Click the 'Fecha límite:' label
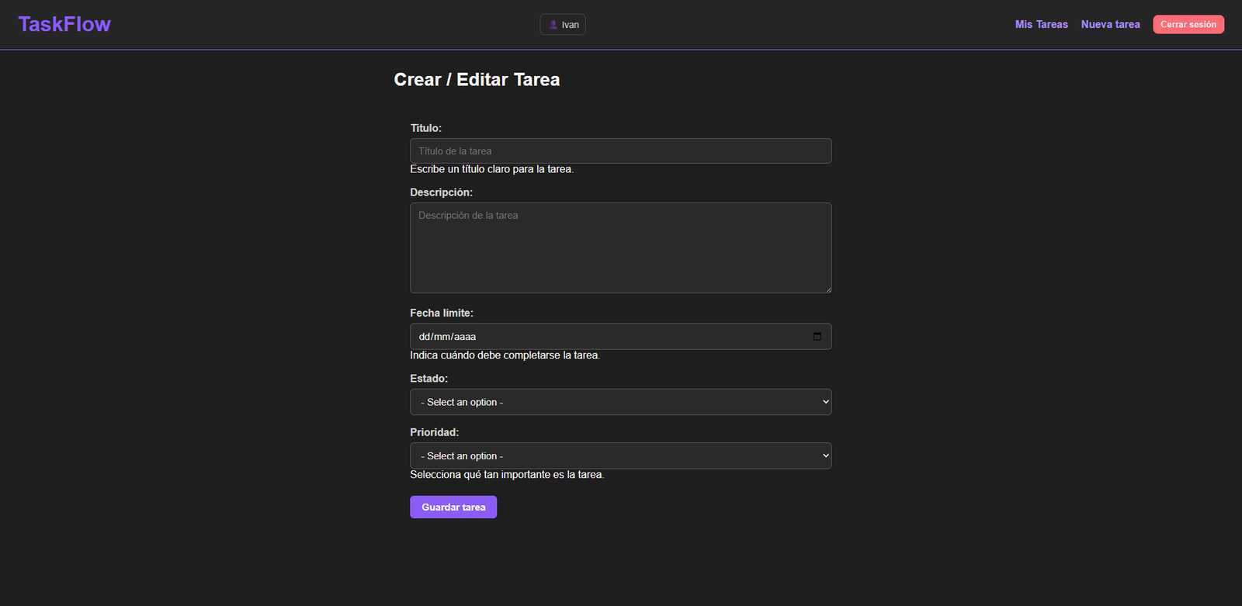 (442, 313)
